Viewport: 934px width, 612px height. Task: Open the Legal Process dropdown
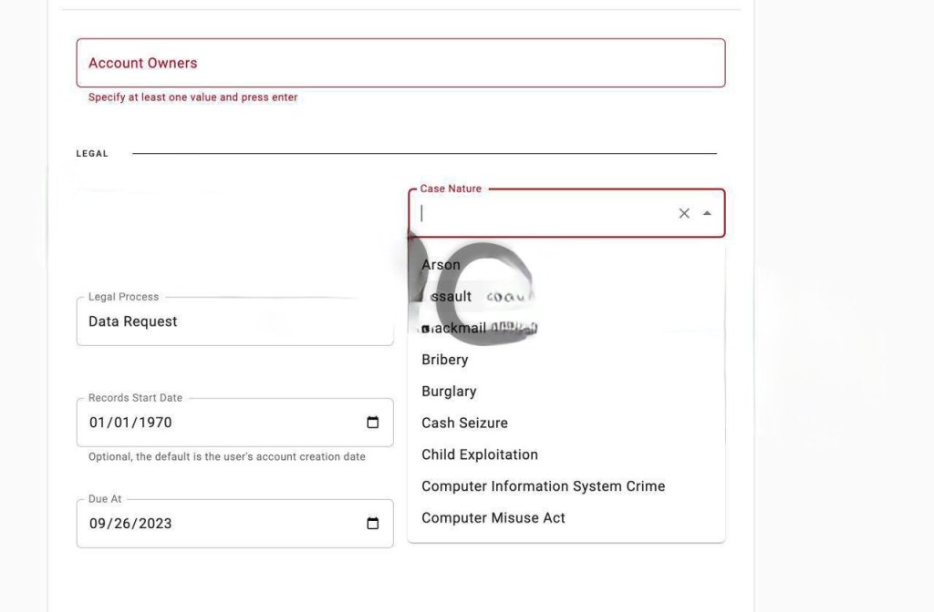click(234, 321)
